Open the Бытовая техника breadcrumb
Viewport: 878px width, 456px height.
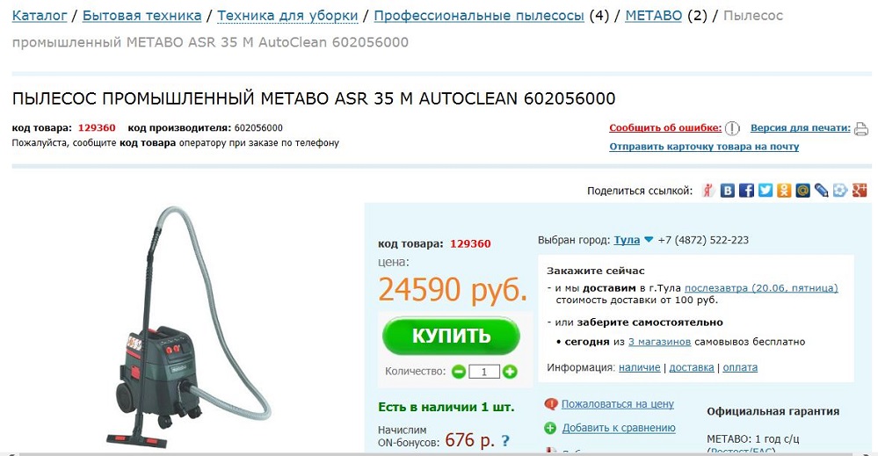pyautogui.click(x=141, y=16)
